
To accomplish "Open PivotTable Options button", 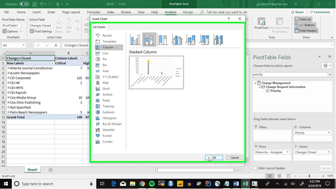I will pyautogui.click(x=12, y=31).
